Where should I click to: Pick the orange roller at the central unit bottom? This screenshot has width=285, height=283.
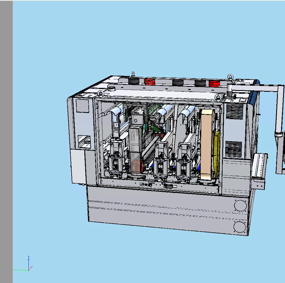138,166
